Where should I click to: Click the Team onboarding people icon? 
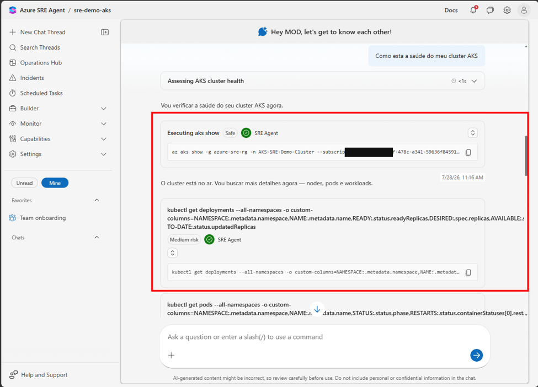pos(12,218)
